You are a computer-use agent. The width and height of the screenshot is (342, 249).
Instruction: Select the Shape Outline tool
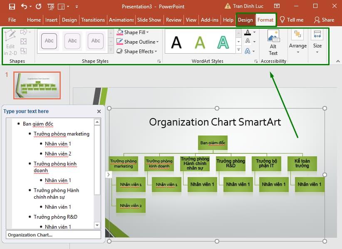136,42
